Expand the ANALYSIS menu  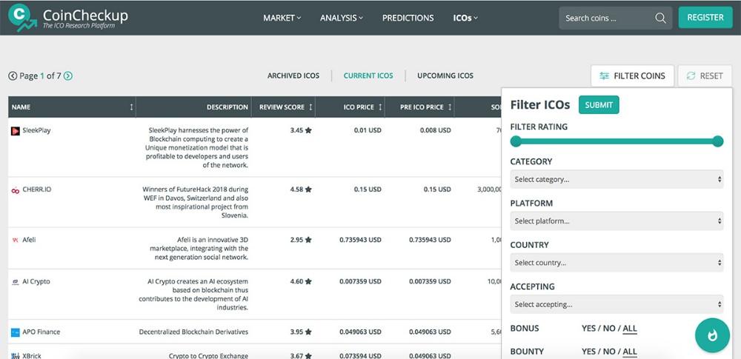[342, 18]
